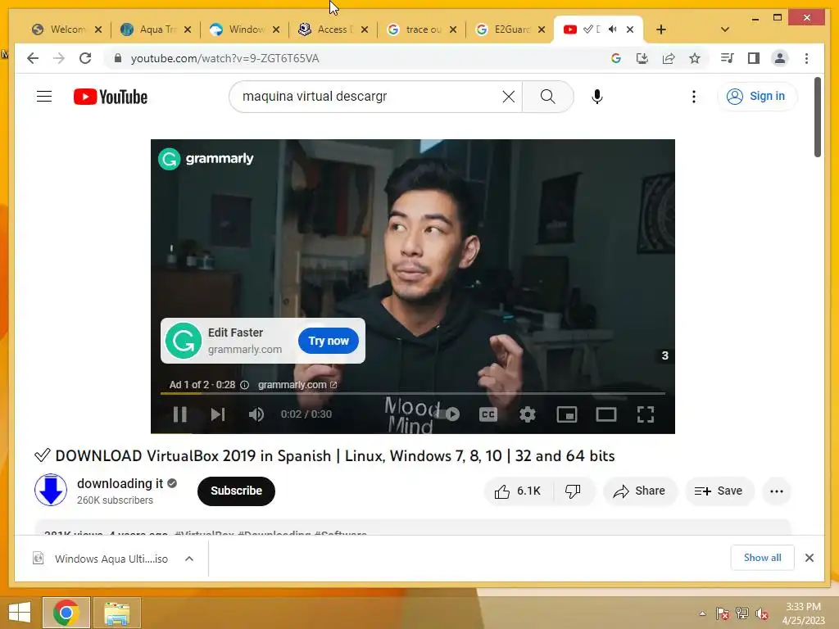Image resolution: width=839 pixels, height=629 pixels.
Task: Go to the YouTube home logo
Action: point(111,97)
